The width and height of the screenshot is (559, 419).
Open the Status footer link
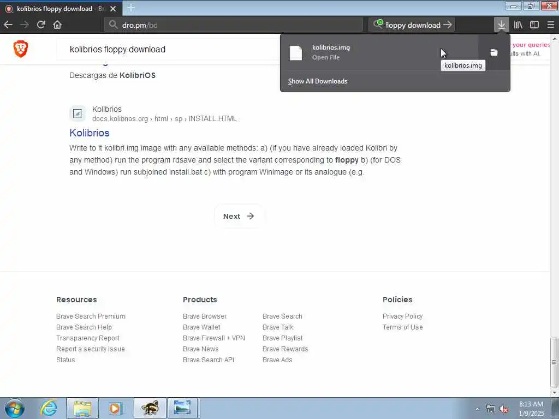point(66,360)
